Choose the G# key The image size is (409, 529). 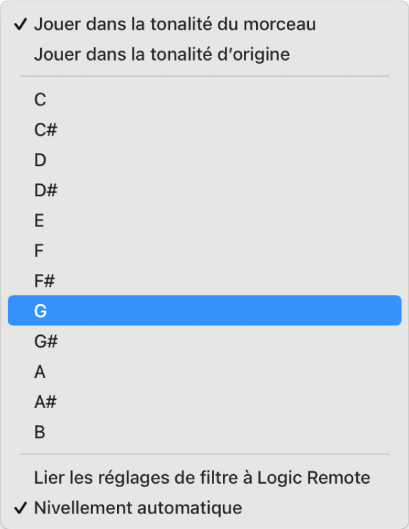coord(46,342)
